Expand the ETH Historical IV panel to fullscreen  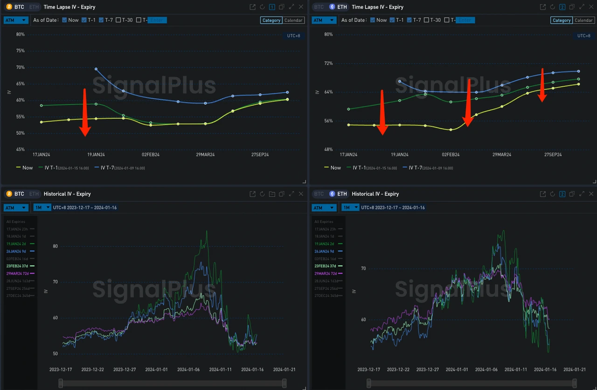tap(582, 194)
